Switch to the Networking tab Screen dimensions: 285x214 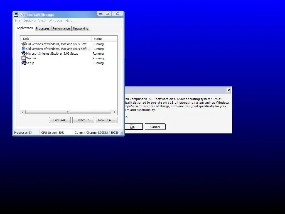click(80, 28)
